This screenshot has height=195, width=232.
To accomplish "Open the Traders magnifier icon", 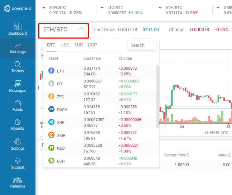I will pos(18,64).
